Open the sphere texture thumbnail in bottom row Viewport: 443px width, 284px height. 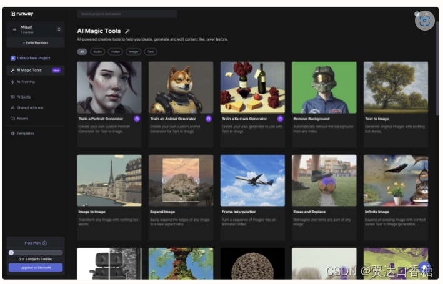tap(252, 264)
